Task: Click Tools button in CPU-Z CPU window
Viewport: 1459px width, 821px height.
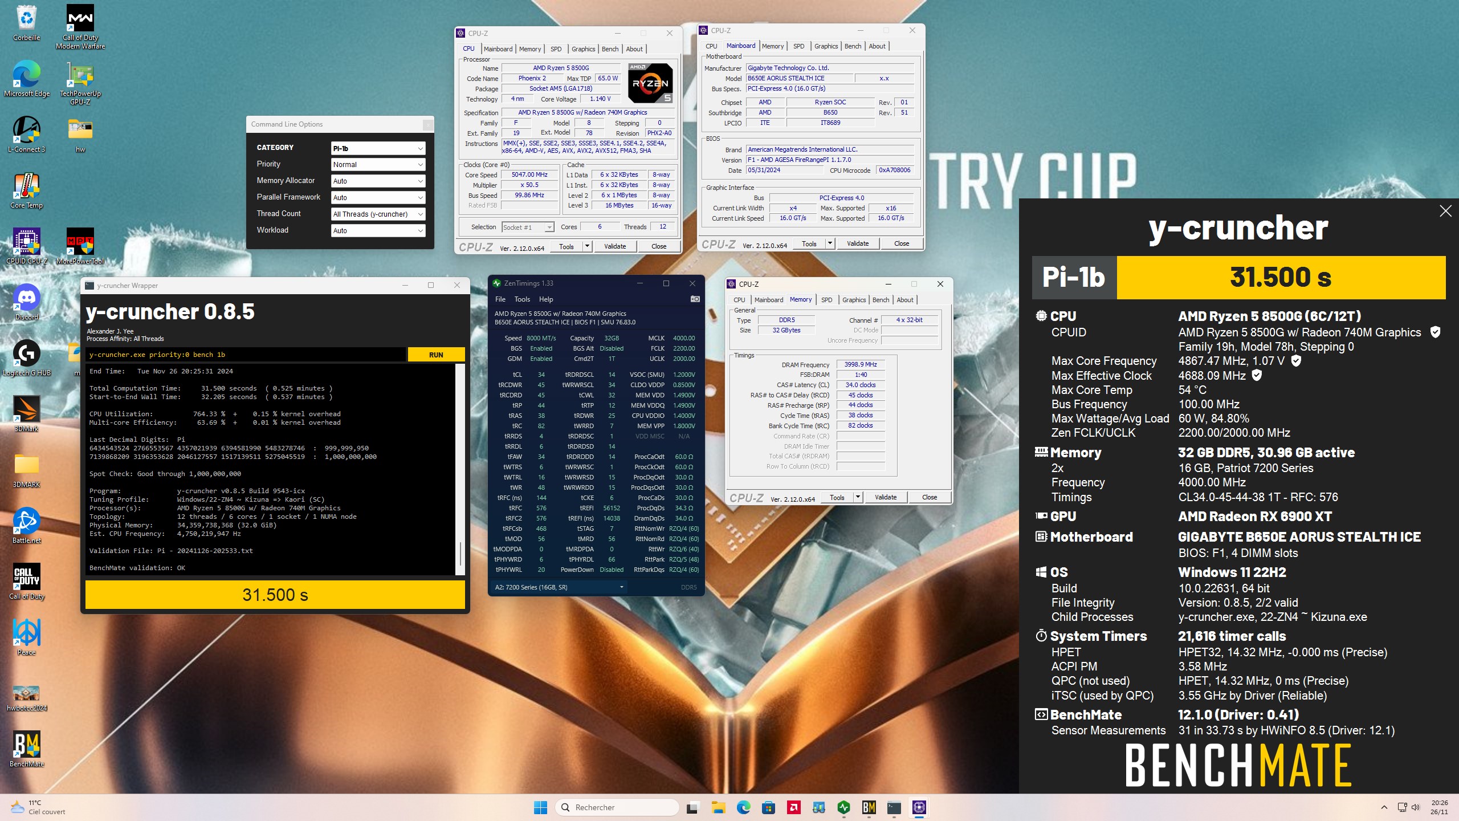Action: point(567,246)
